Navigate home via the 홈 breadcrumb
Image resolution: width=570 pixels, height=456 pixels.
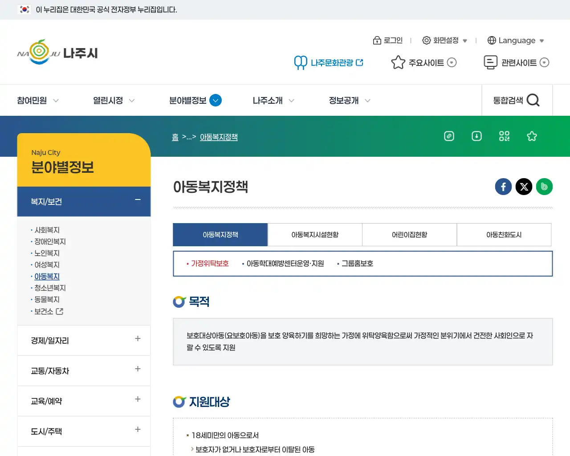coord(175,137)
